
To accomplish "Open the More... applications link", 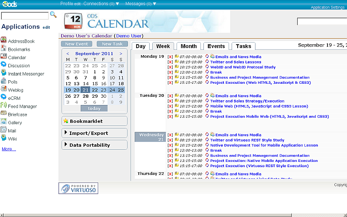I will coord(9,149).
